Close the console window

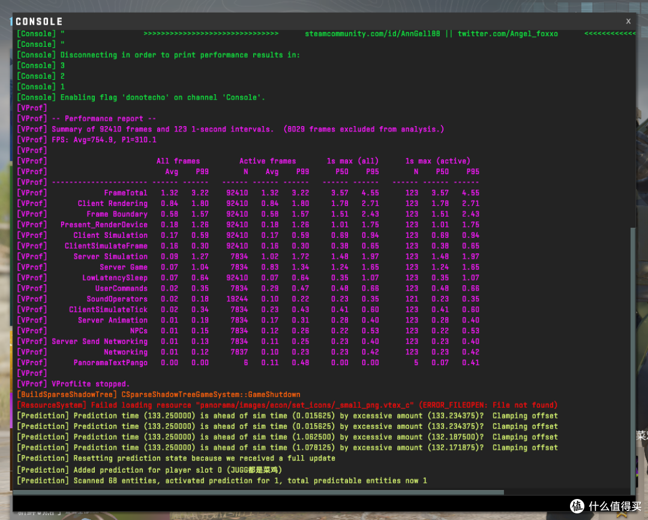pyautogui.click(x=628, y=21)
